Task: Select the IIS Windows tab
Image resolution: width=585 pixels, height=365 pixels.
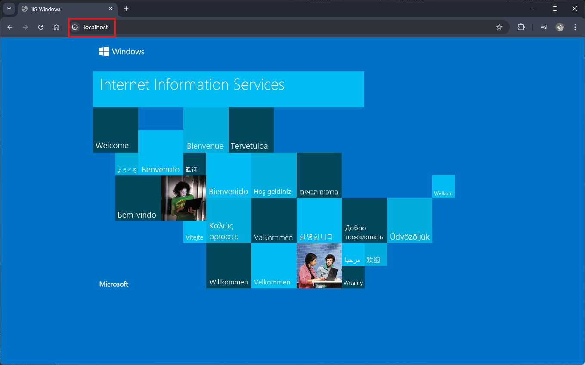Action: (67, 9)
